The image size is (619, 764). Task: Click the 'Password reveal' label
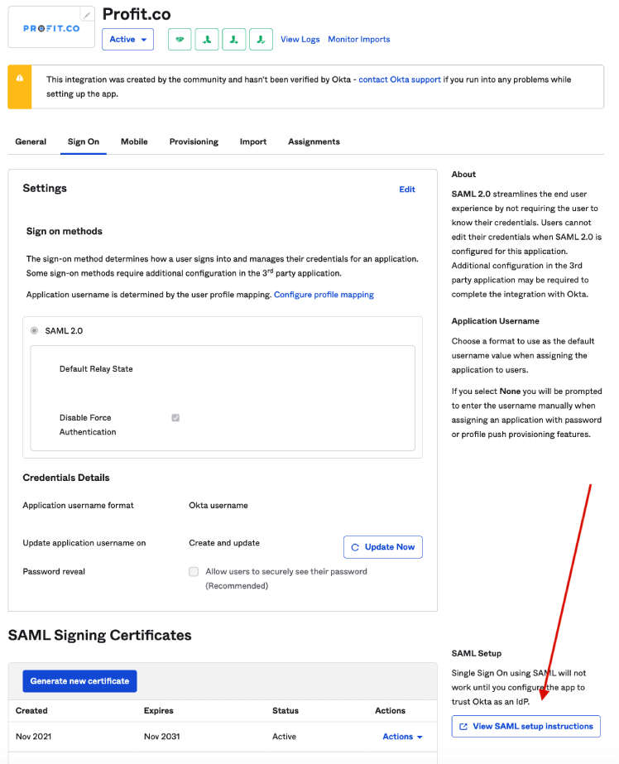(x=54, y=571)
